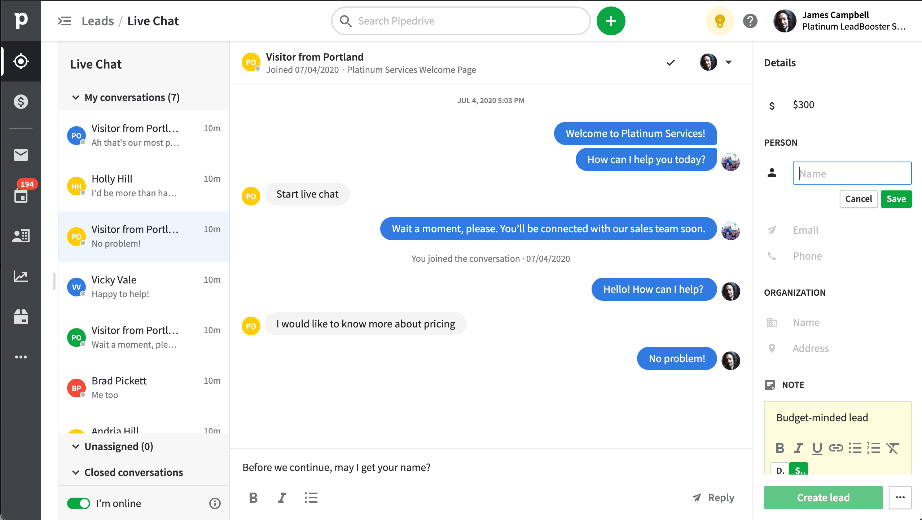
Task: Click the Leads breadcrumb link
Action: (x=98, y=21)
